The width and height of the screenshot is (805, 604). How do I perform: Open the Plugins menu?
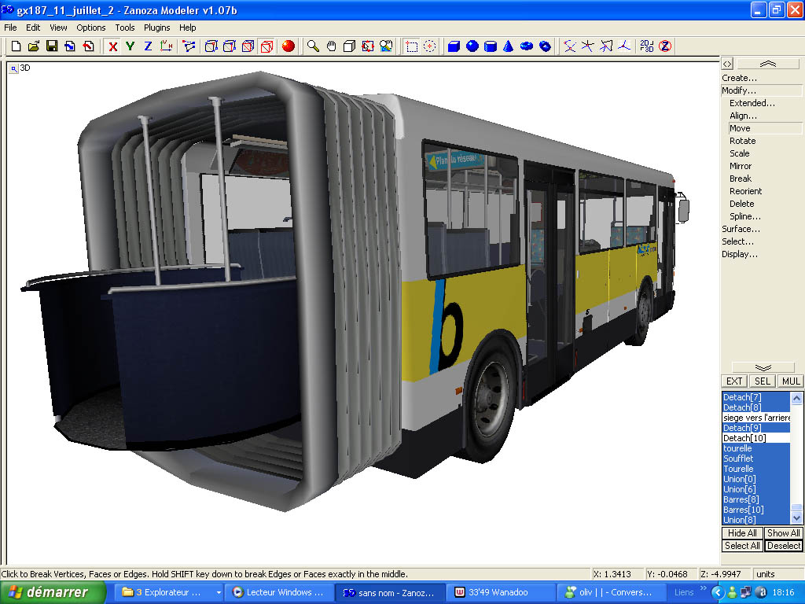tap(156, 28)
